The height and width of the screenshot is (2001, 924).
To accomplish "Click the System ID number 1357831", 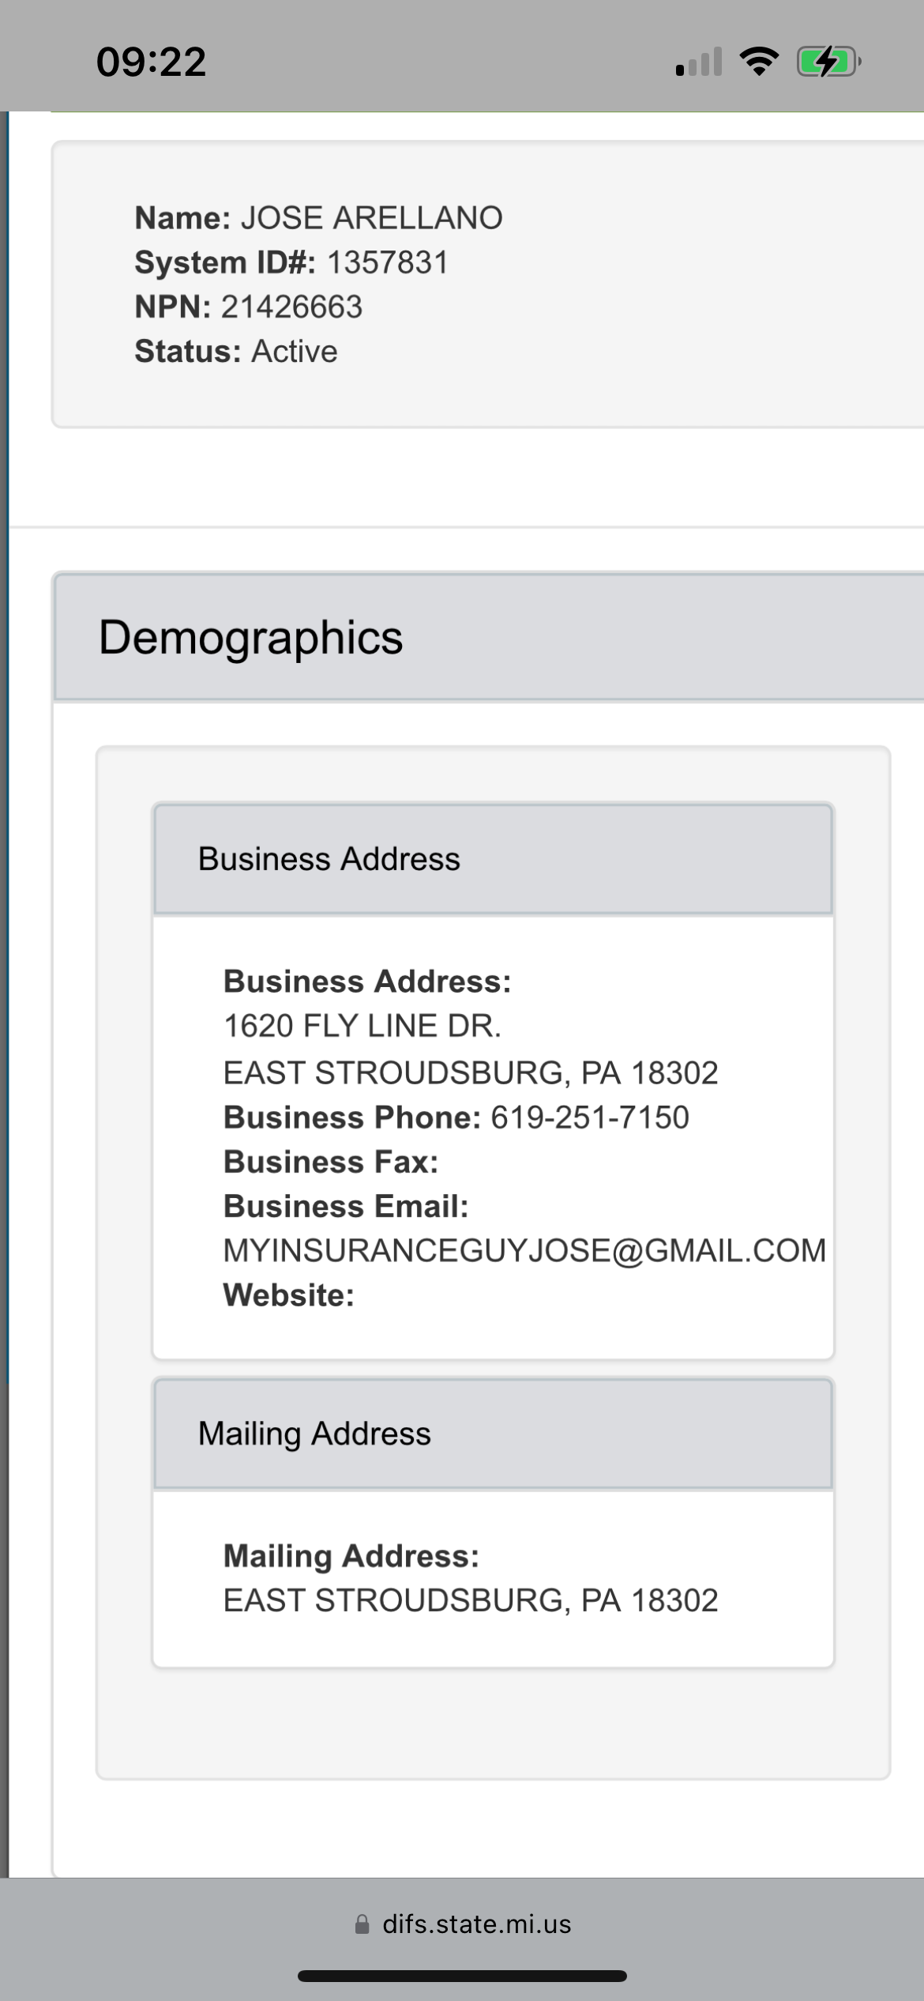I will (388, 262).
